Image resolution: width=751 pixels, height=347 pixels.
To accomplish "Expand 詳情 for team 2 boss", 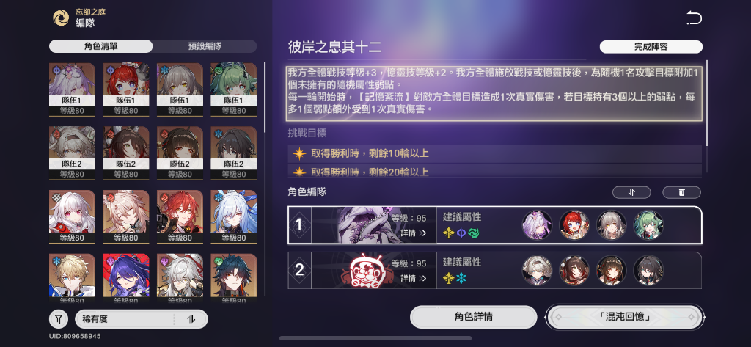I will 414,278.
